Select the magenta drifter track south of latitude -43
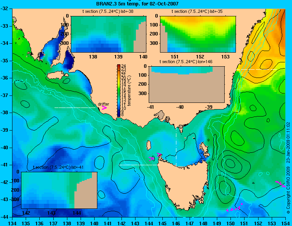Screen dimensions: 292x226 tap(234, 208)
